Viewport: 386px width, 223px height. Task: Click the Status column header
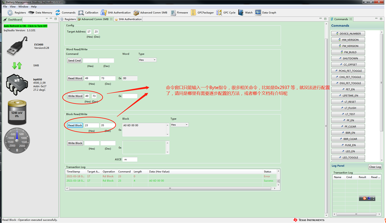click(269, 172)
